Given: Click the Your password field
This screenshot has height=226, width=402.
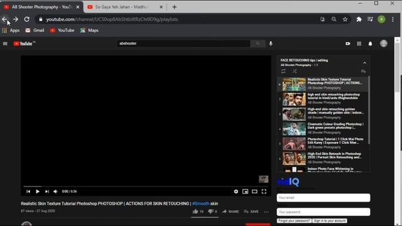Looking at the screenshot, I should click(323, 212).
